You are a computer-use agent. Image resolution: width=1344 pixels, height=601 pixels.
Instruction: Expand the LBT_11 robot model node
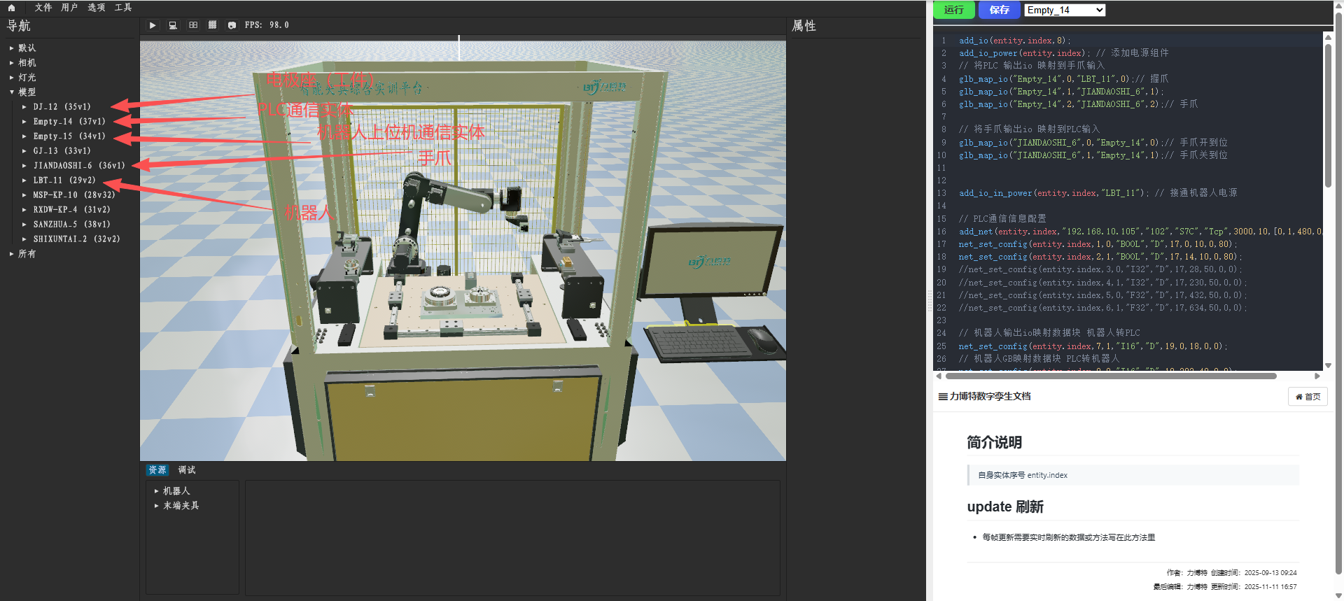click(24, 181)
